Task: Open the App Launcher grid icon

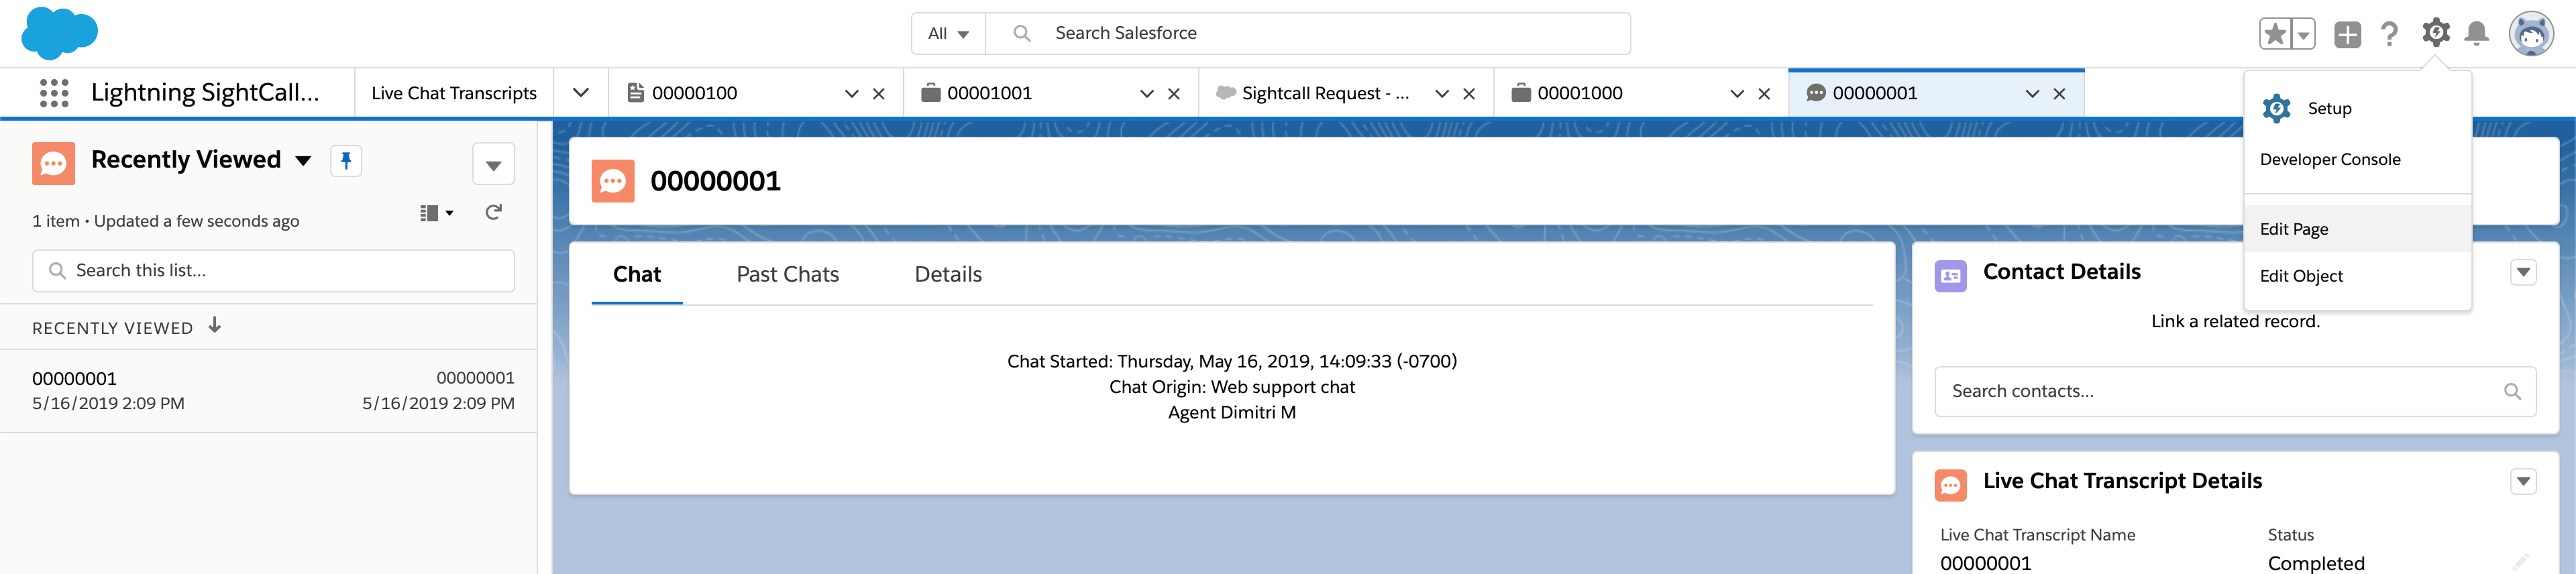Action: coord(54,93)
